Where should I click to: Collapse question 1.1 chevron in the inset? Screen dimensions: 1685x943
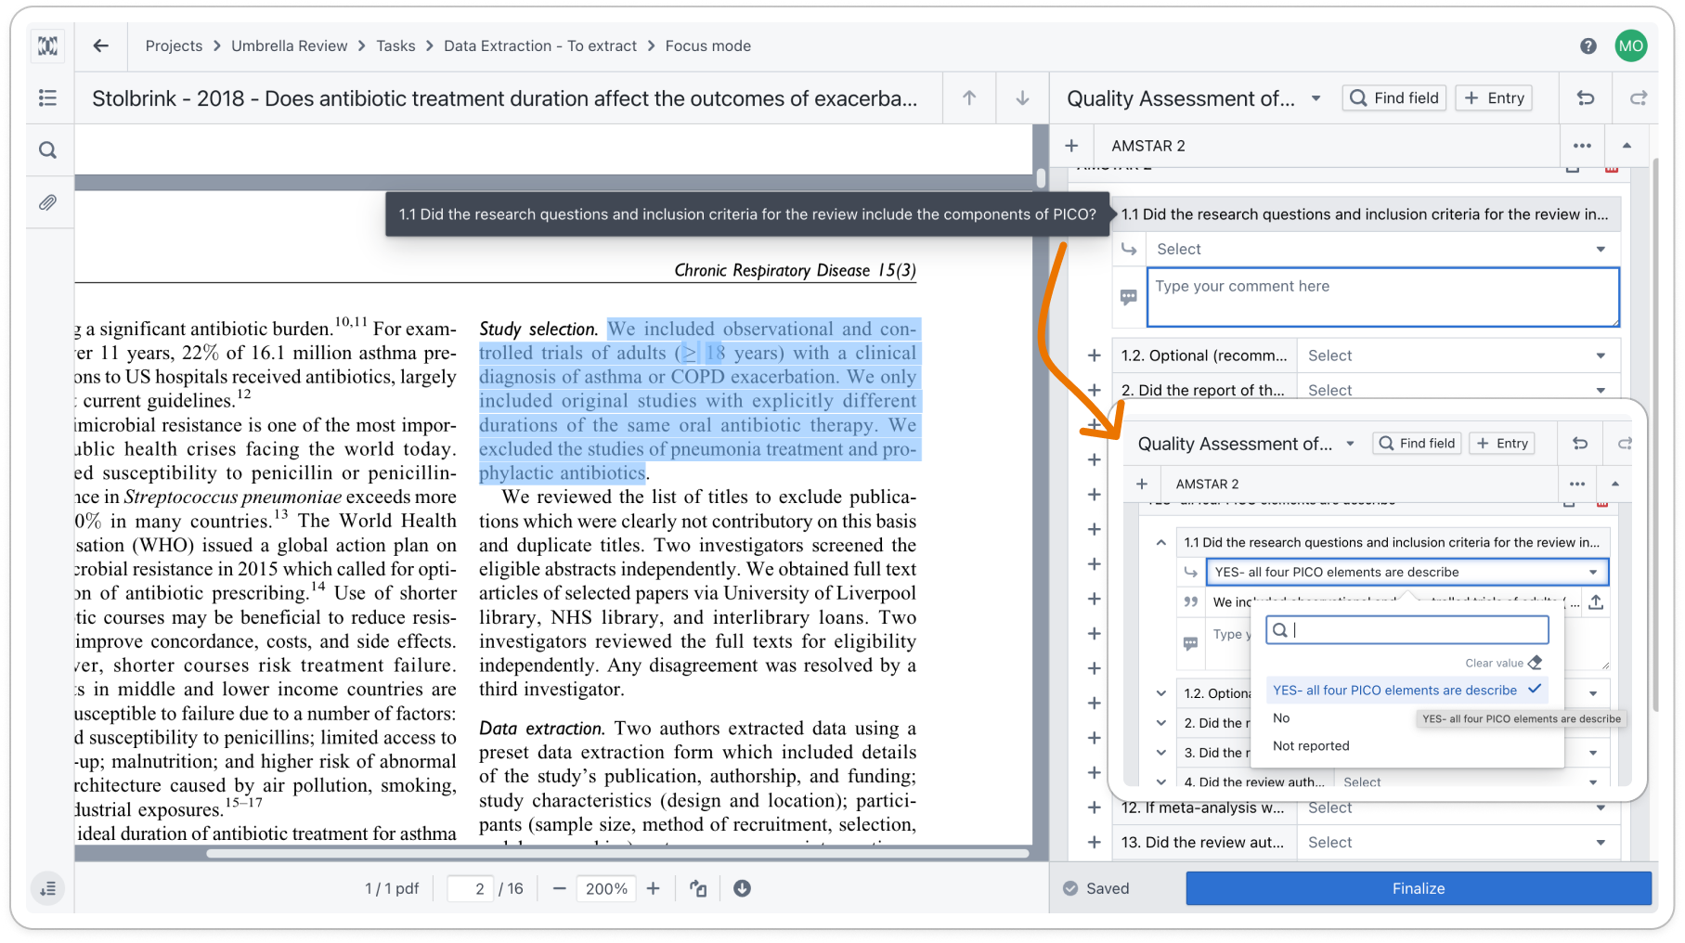tap(1160, 542)
